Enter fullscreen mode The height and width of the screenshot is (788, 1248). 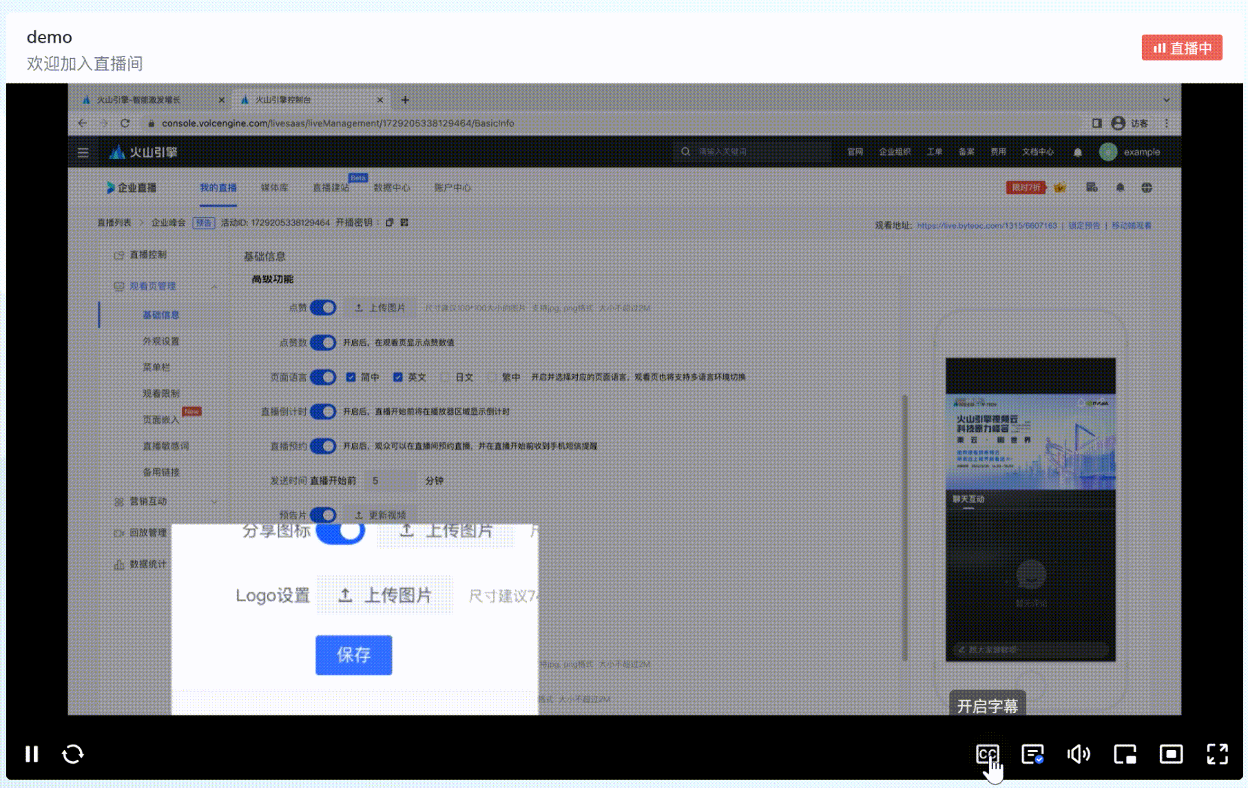coord(1217,754)
